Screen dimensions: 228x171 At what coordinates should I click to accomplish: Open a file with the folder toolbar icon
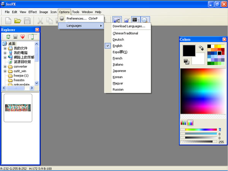(x=17, y=20)
